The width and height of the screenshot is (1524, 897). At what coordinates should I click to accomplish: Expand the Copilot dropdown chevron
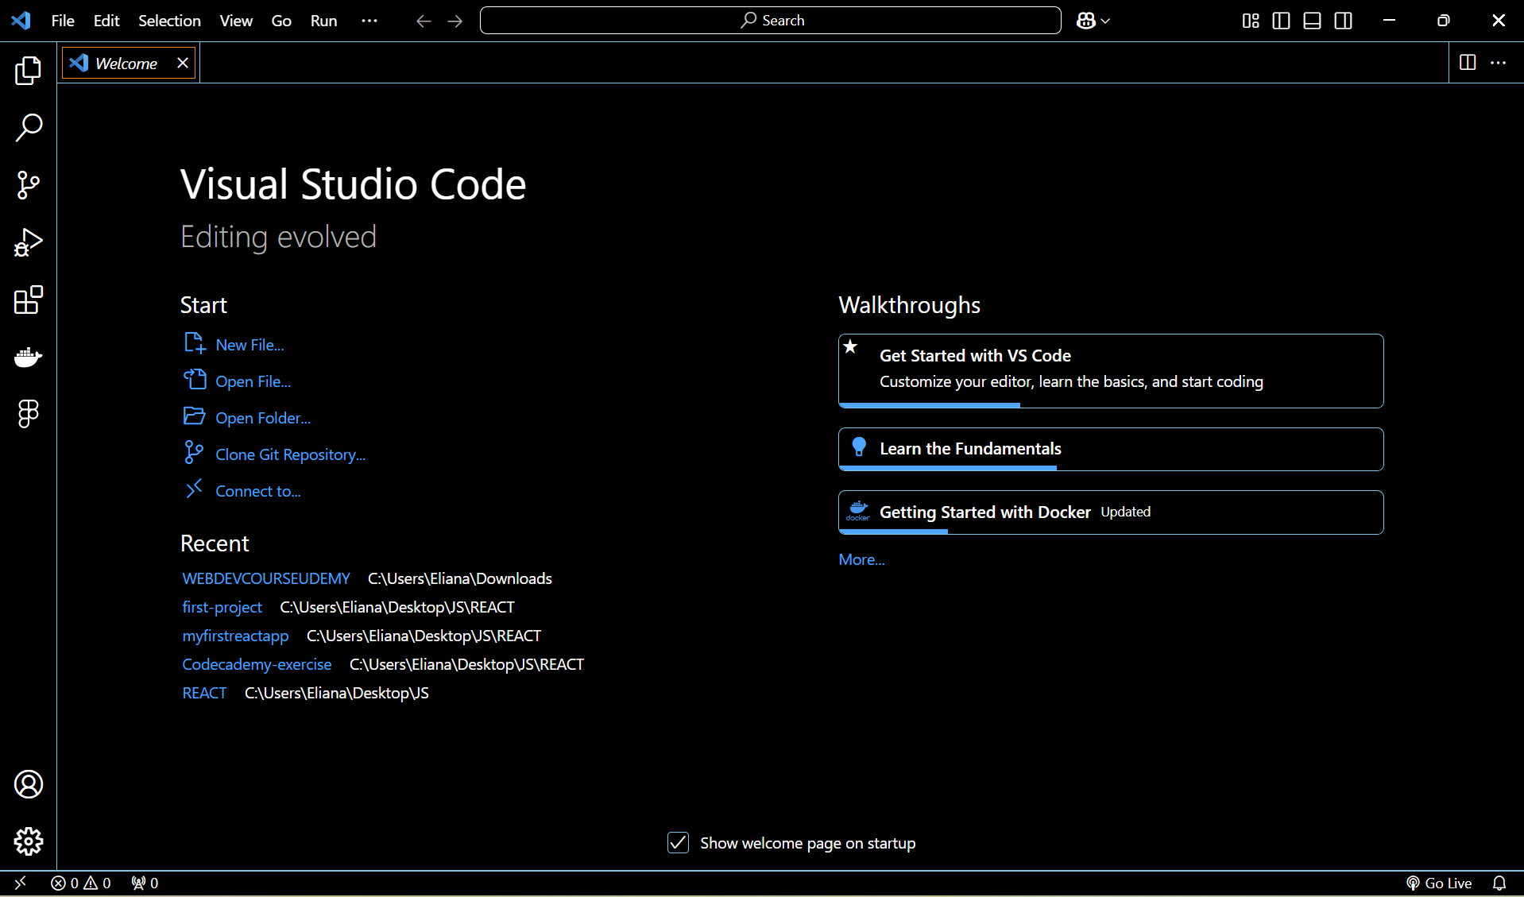1105,21
